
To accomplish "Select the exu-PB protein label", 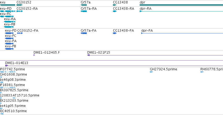I will (10, 46).
